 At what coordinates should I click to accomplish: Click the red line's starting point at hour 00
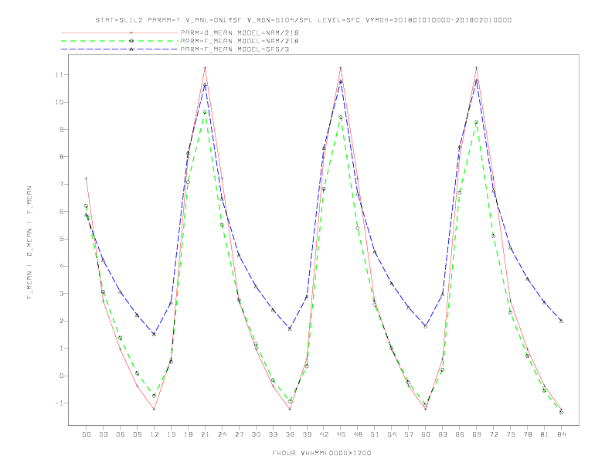(87, 179)
